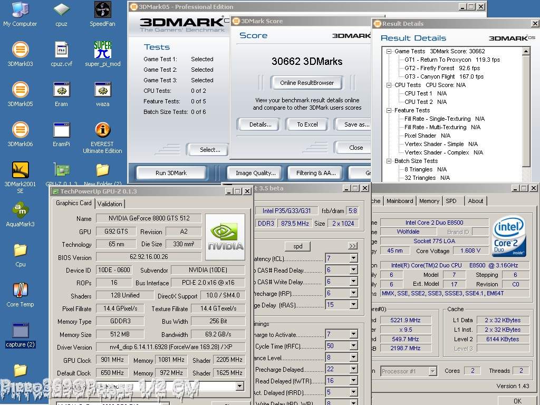This screenshot has height=405, width=540.
Task: Open the Mainboard tab in CPU-Z
Action: [400, 201]
